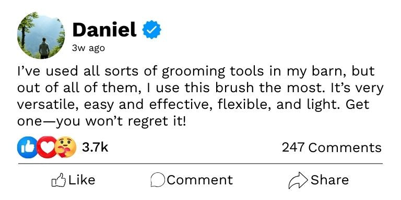Click the Like button label

[81, 180]
